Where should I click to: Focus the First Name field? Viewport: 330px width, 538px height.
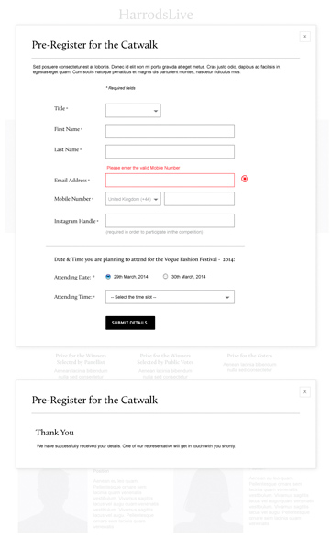170,131
